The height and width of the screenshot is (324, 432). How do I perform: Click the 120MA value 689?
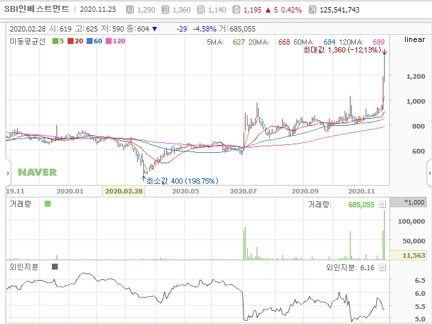click(379, 42)
